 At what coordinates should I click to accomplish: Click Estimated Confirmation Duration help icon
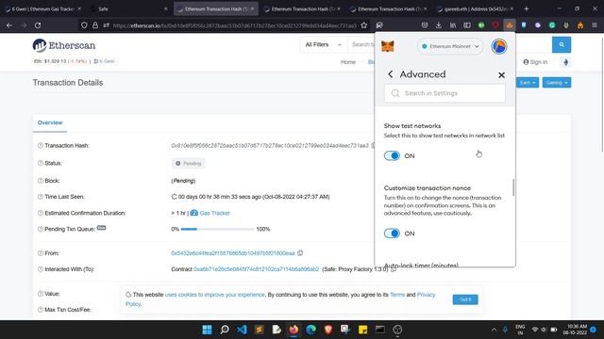click(x=40, y=213)
